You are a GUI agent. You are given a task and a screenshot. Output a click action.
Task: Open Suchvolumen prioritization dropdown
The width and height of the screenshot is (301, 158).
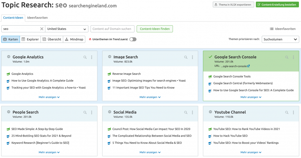[280, 39]
